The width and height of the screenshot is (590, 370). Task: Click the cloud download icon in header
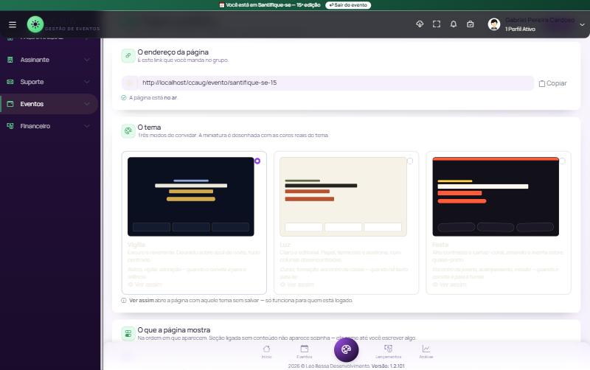coord(420,24)
